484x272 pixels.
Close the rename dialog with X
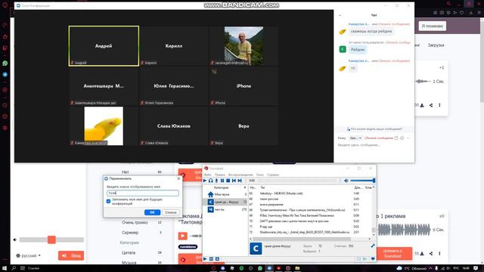pyautogui.click(x=178, y=178)
